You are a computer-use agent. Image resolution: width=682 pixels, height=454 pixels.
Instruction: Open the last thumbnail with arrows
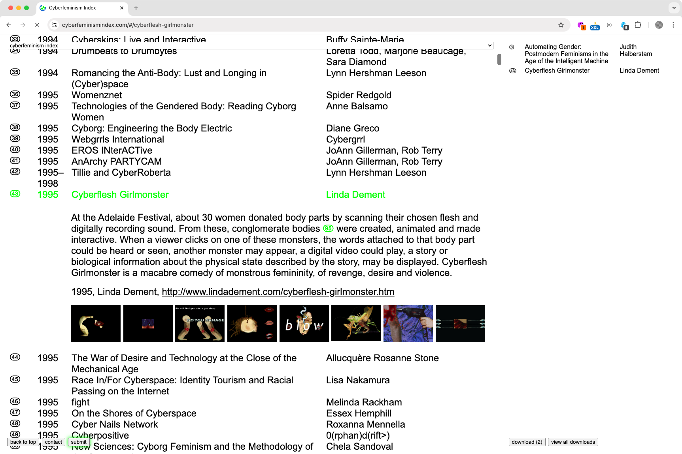[460, 324]
